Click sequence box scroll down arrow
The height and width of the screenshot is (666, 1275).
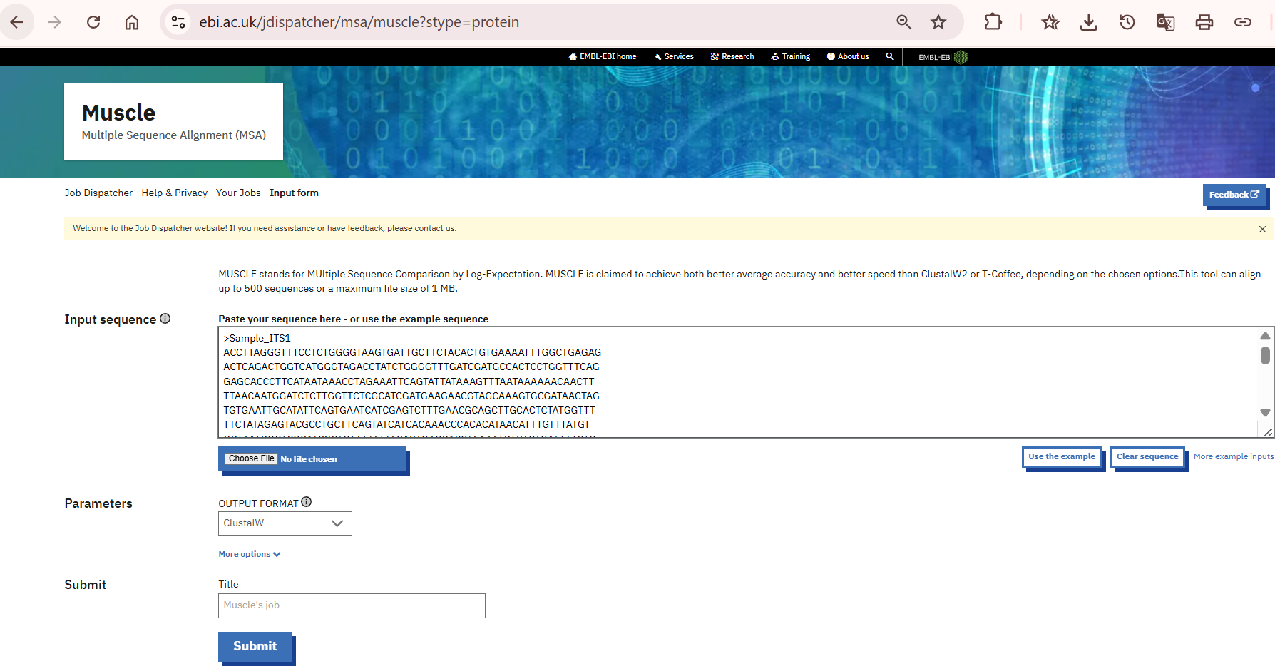coord(1265,413)
